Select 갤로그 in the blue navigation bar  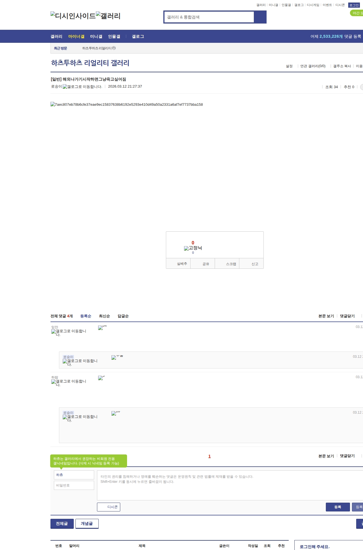click(x=138, y=37)
